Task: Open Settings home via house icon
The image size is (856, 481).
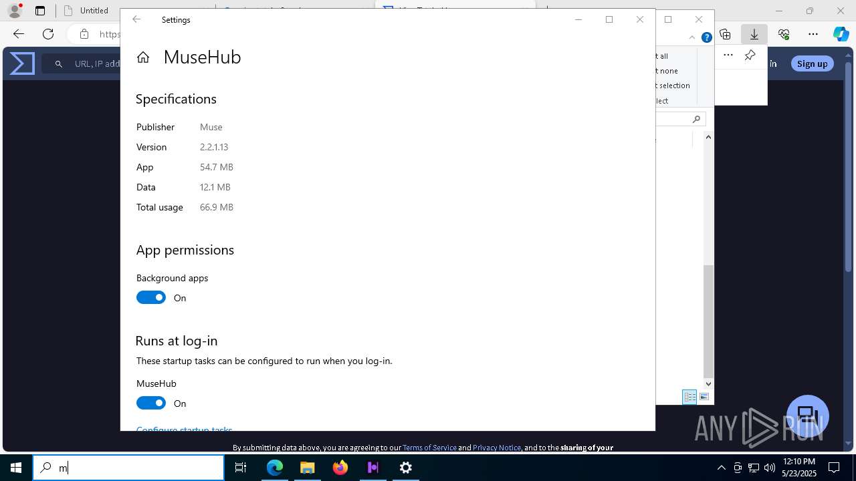Action: point(143,57)
